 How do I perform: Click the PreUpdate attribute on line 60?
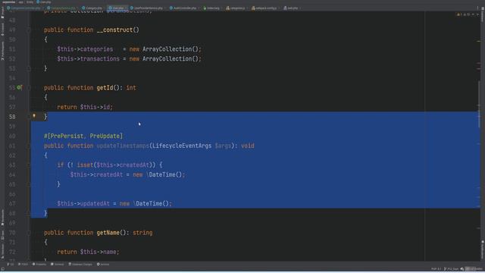105,136
